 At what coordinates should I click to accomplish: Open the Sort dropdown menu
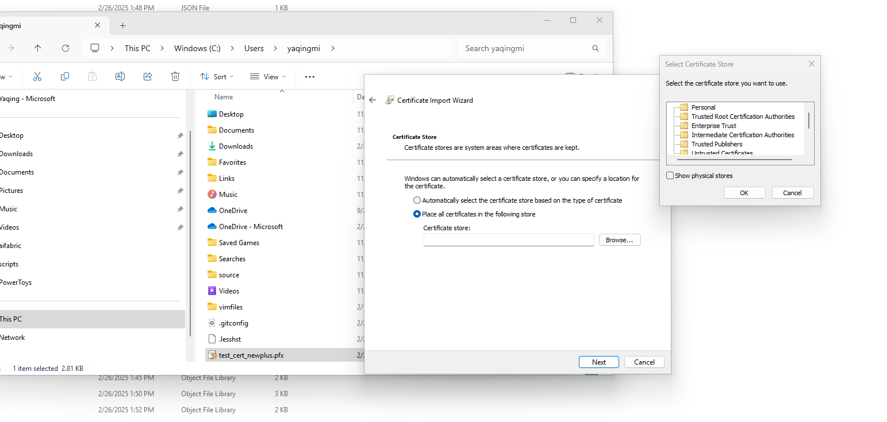pyautogui.click(x=217, y=76)
